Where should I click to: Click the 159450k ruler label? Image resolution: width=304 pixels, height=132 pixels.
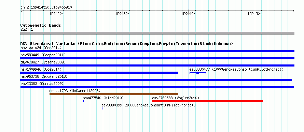[x=254, y=14]
